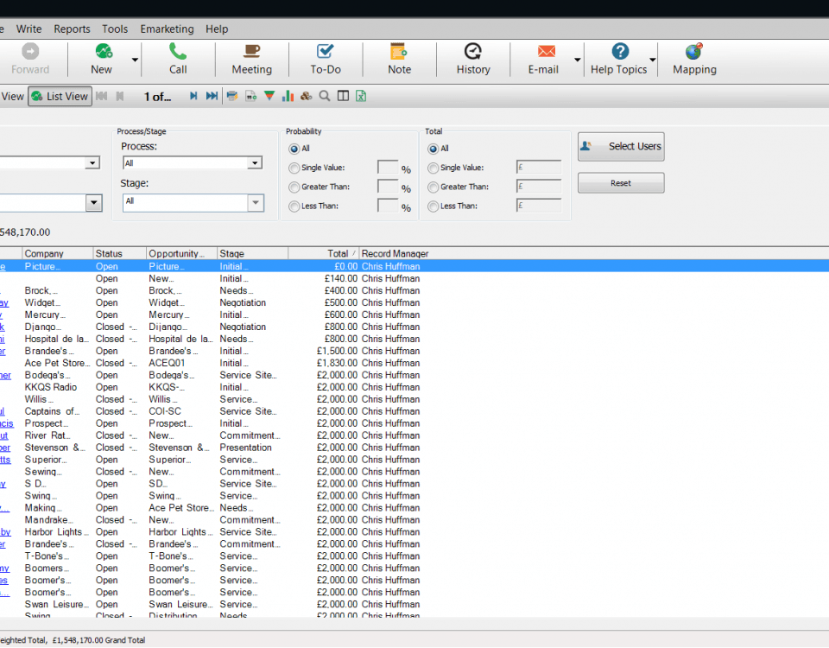This screenshot has width=829, height=648.
Task: Click the print printer icon
Action: 232,96
